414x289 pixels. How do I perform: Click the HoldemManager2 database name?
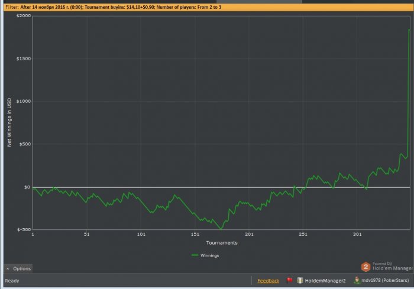[x=325, y=281]
